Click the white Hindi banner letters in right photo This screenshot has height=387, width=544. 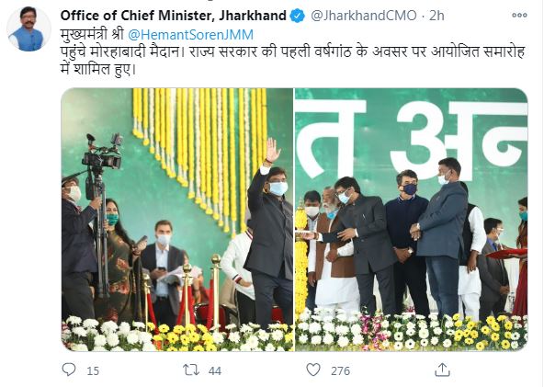tap(412, 141)
